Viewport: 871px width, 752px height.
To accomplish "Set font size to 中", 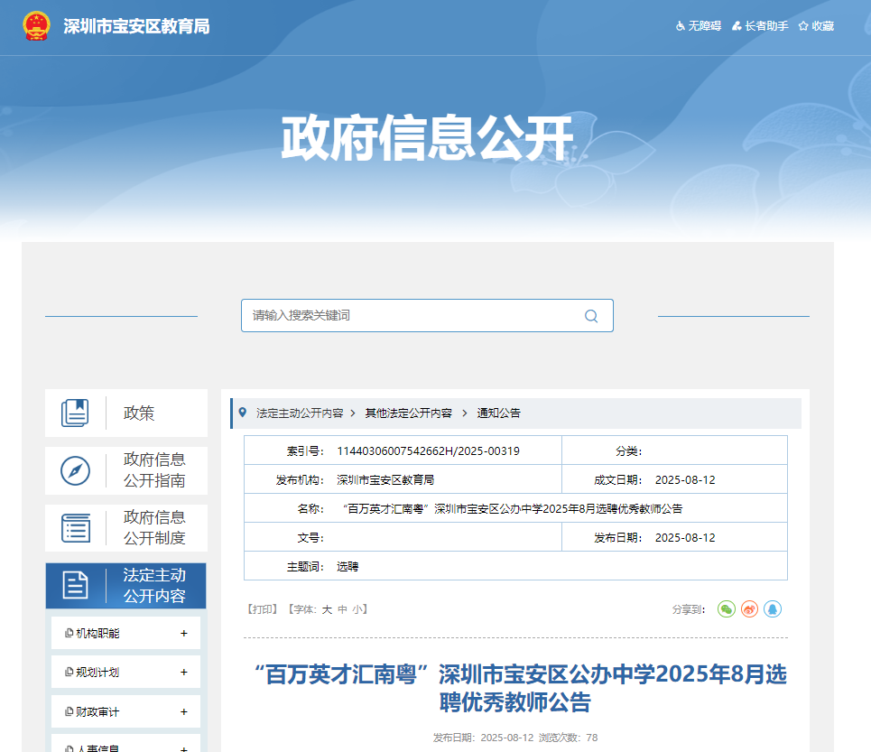I will coord(342,609).
